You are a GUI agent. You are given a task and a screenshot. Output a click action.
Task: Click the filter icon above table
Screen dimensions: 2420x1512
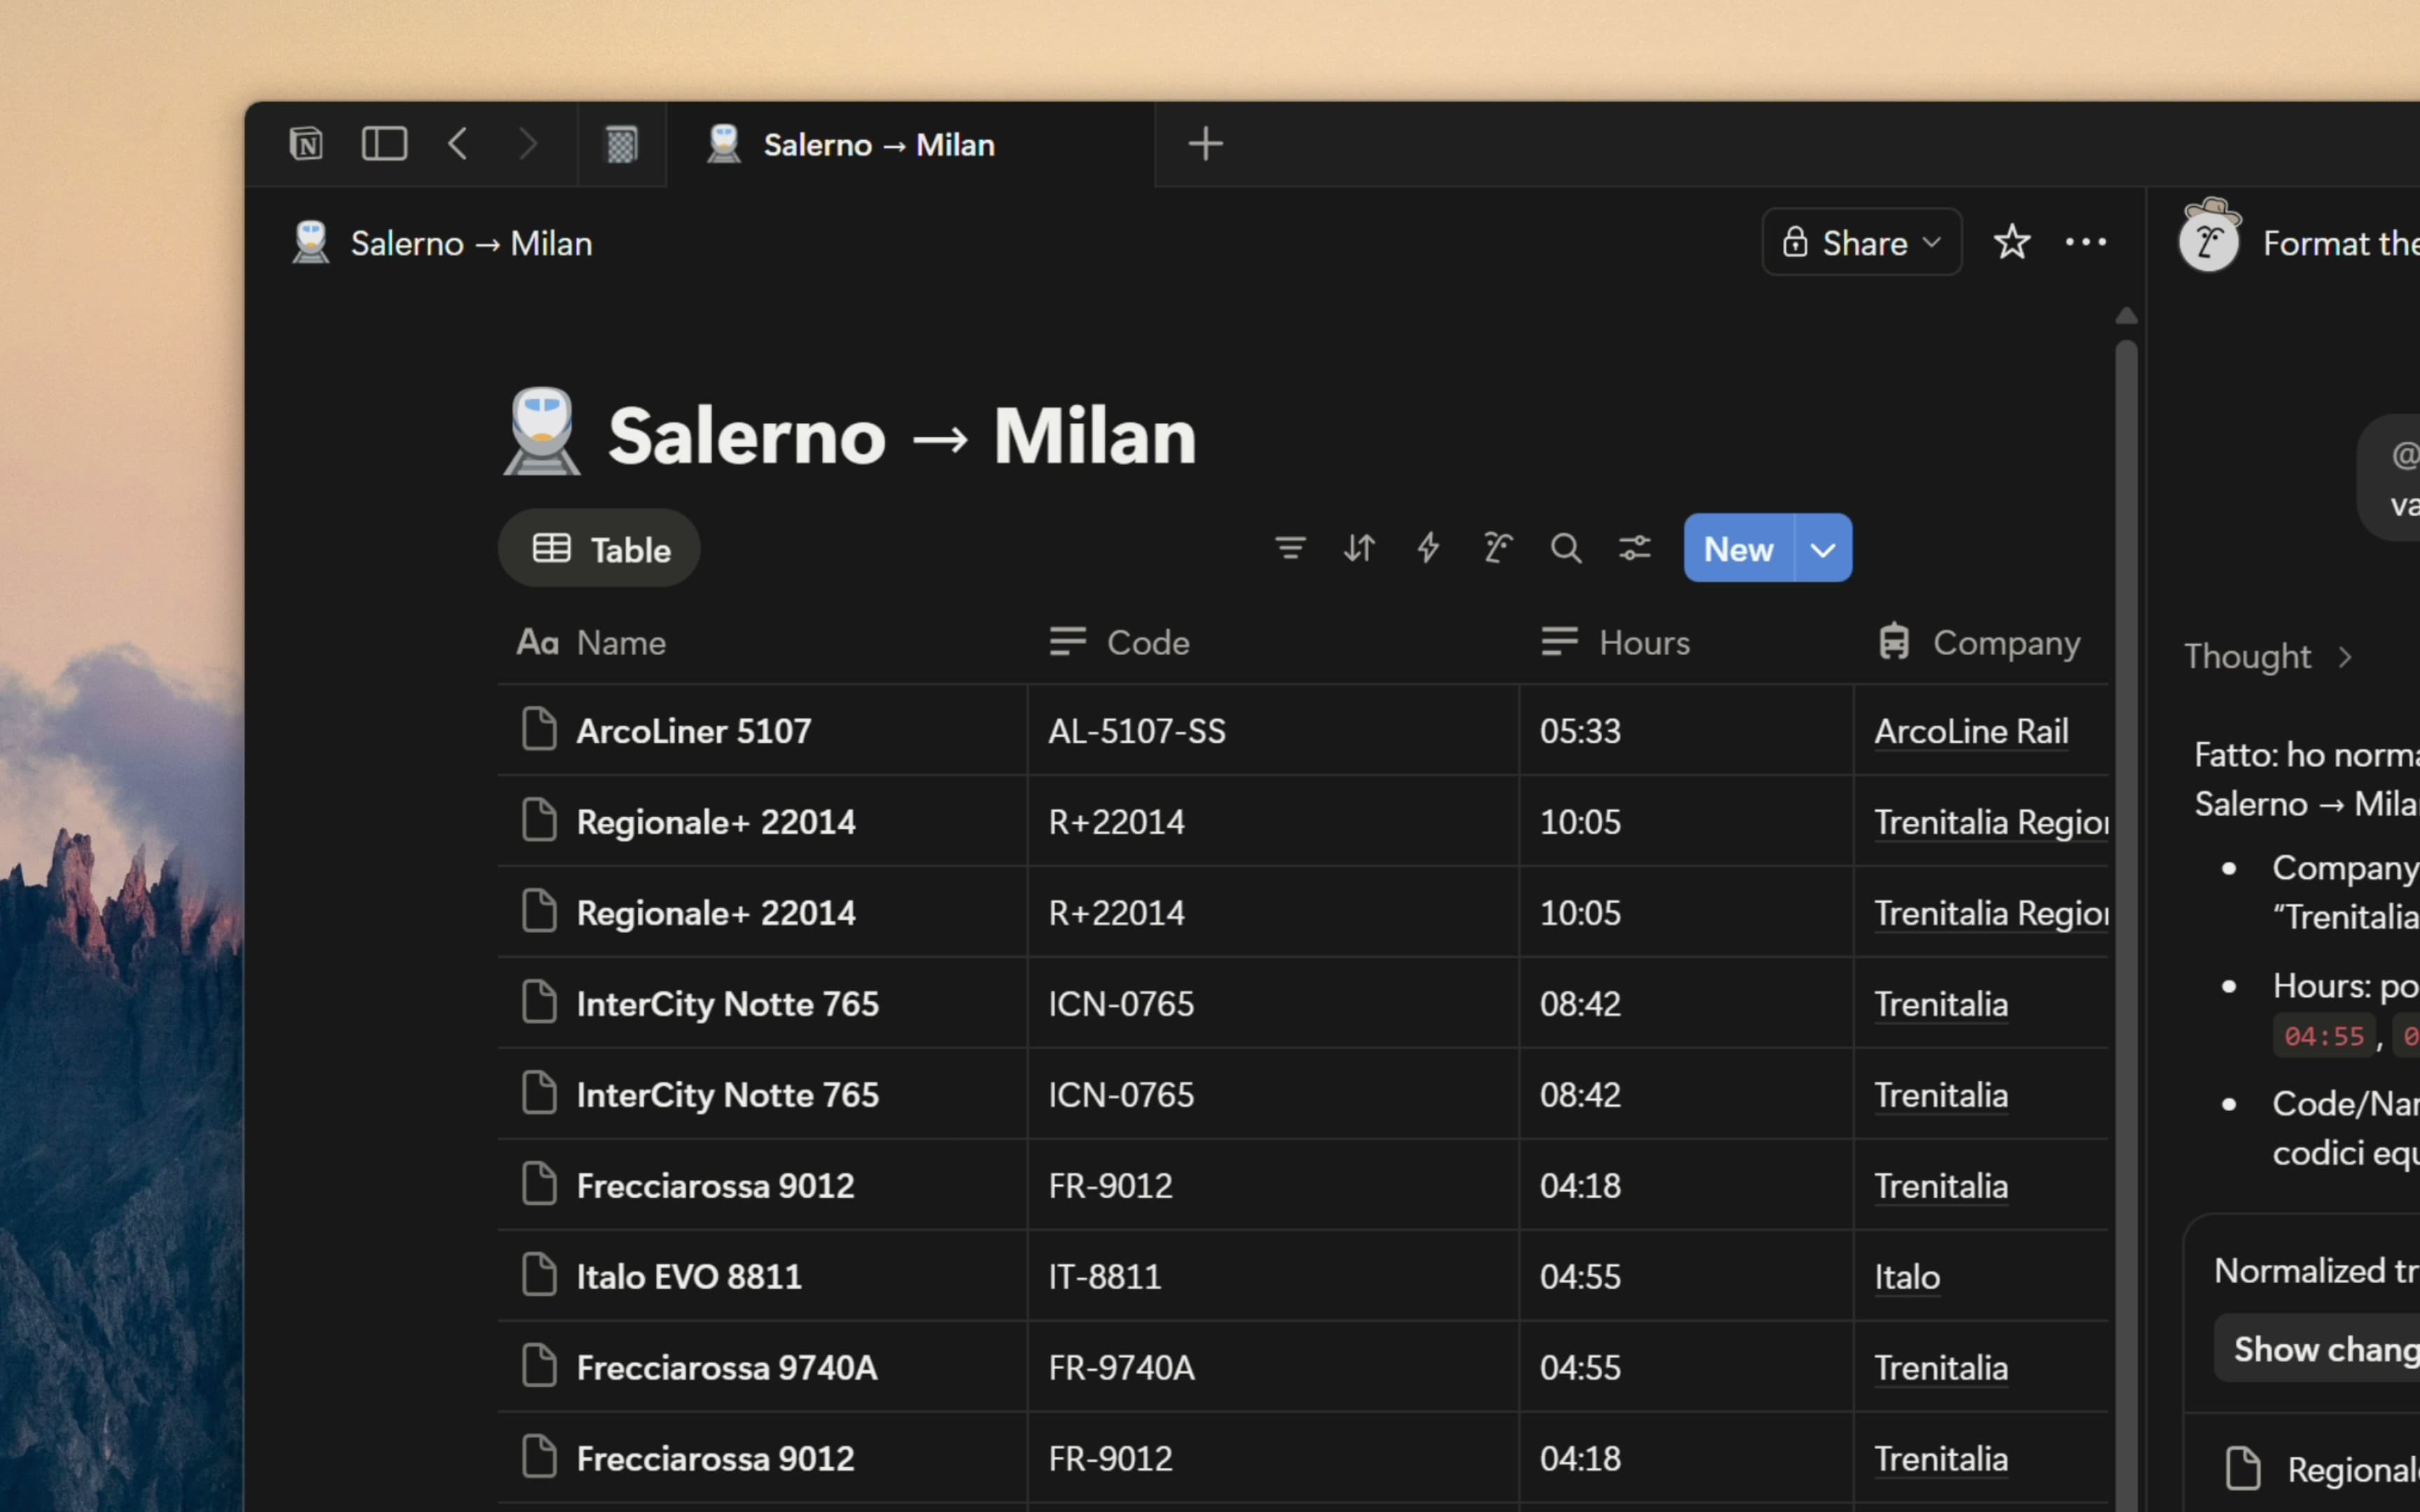click(1290, 548)
